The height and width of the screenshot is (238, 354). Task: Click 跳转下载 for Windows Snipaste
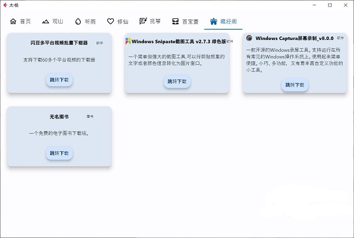(177, 81)
